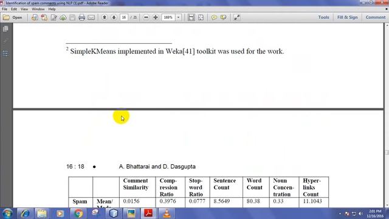Image resolution: width=389 pixels, height=219 pixels.
Task: Select the highlight text tool icon
Action: 223,18
